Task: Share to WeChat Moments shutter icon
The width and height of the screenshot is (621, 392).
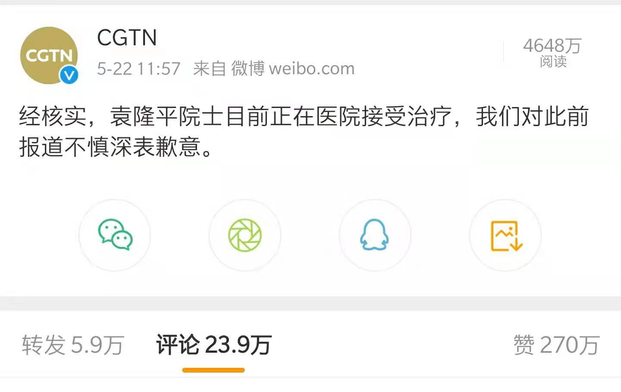Action: click(x=245, y=235)
